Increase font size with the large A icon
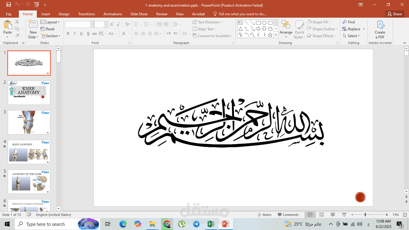This screenshot has height=230, width=409. tap(112, 25)
